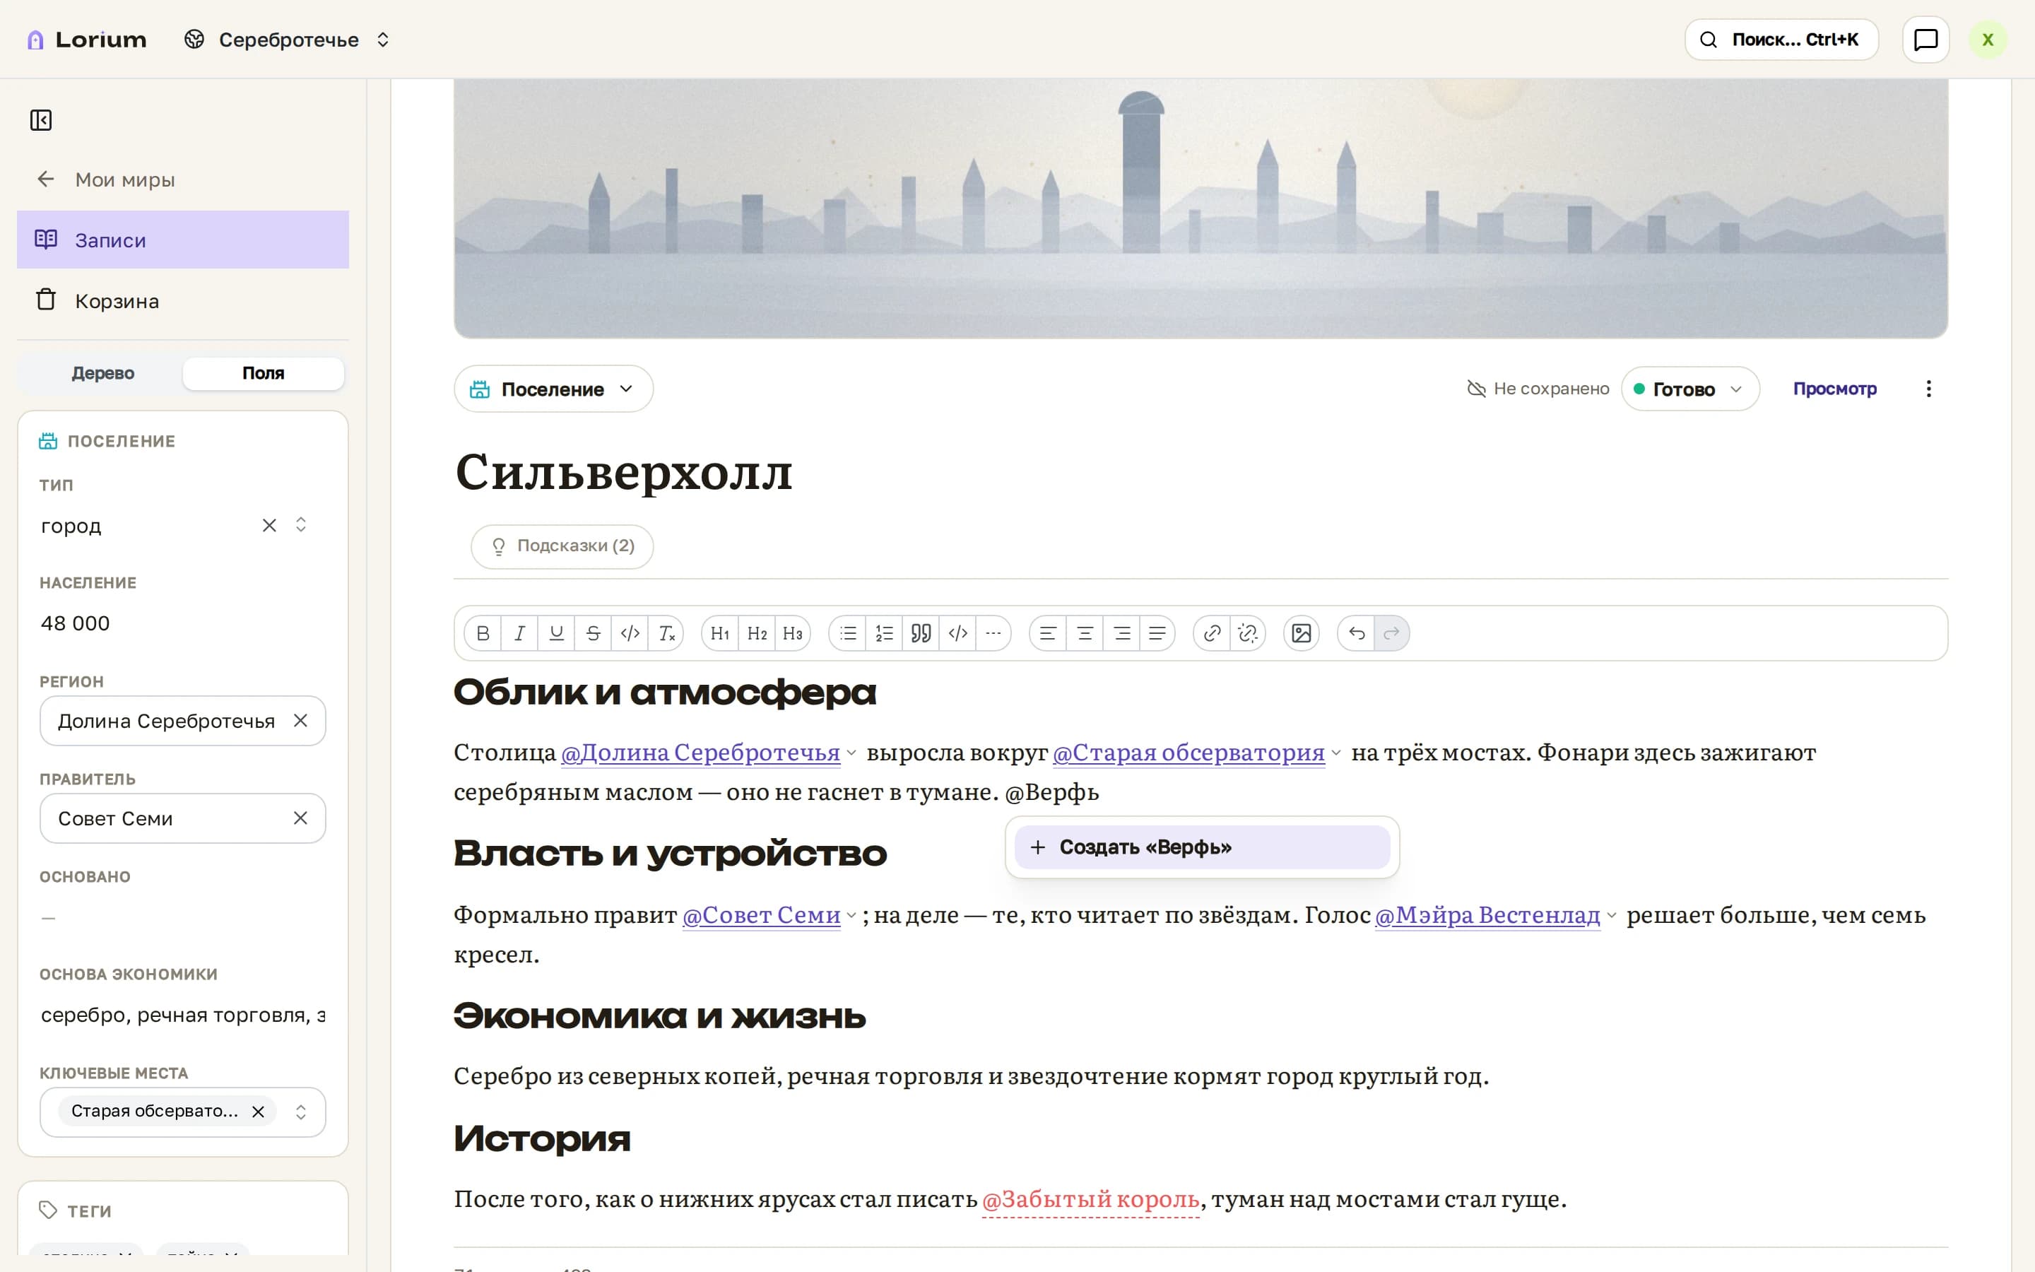Toggle underline formatting
This screenshot has height=1272, width=2035.
(556, 633)
